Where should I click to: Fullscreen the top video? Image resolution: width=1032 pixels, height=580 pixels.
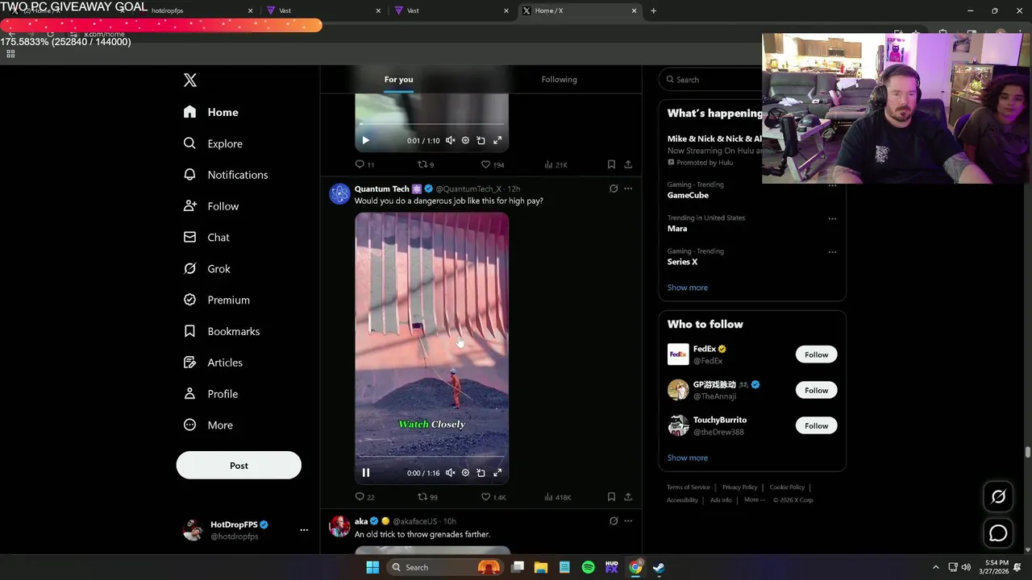[497, 140]
